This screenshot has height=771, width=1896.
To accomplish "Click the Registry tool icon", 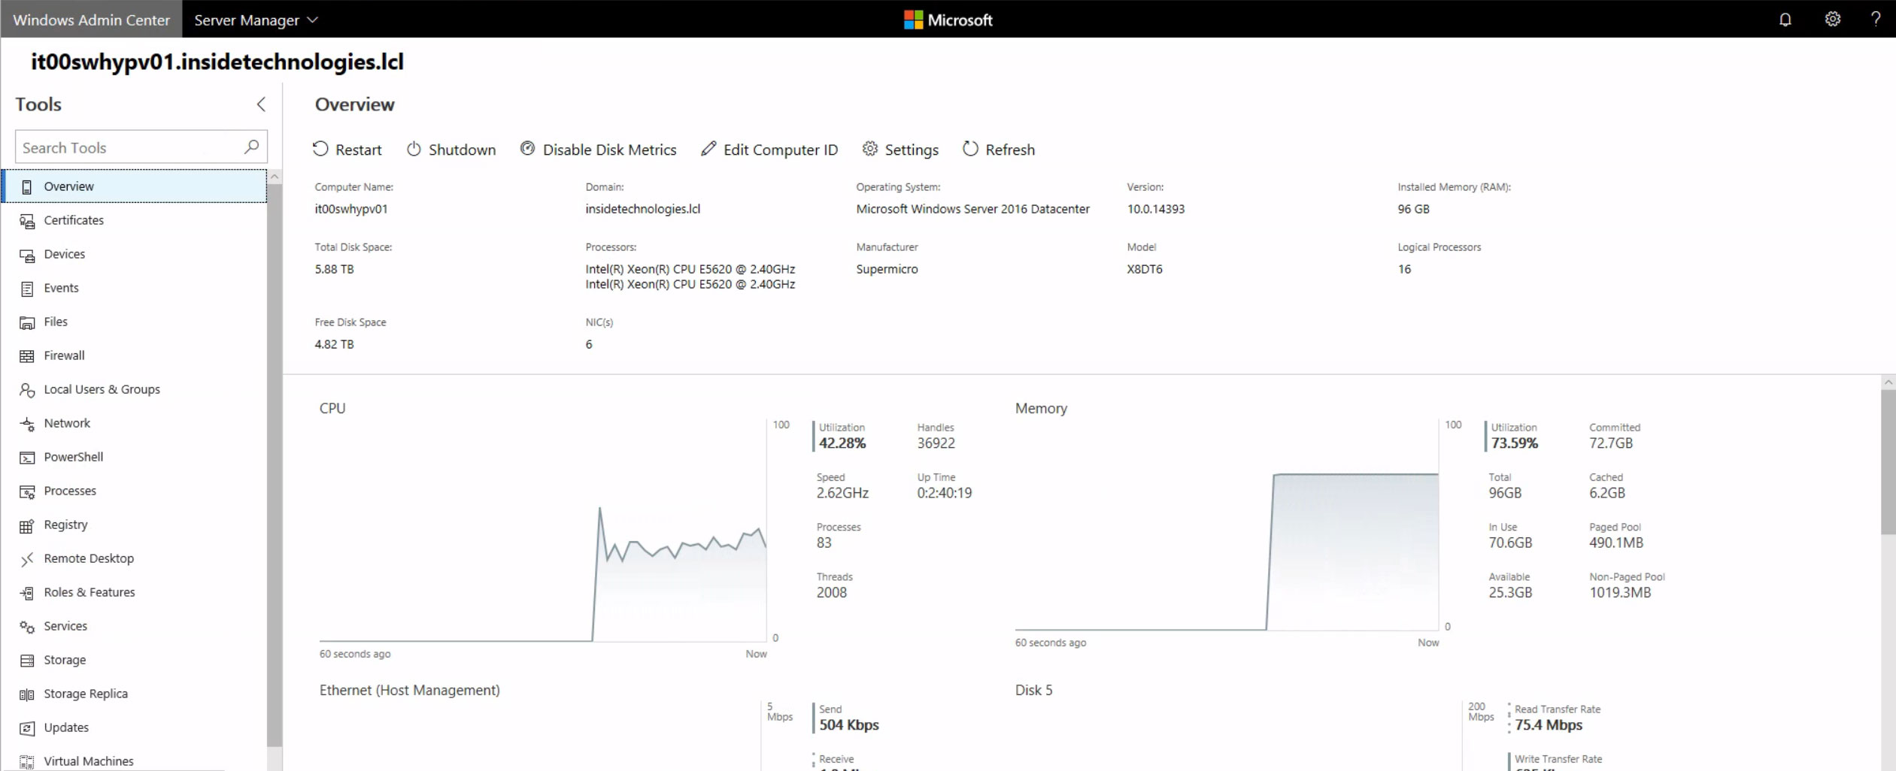I will point(27,525).
